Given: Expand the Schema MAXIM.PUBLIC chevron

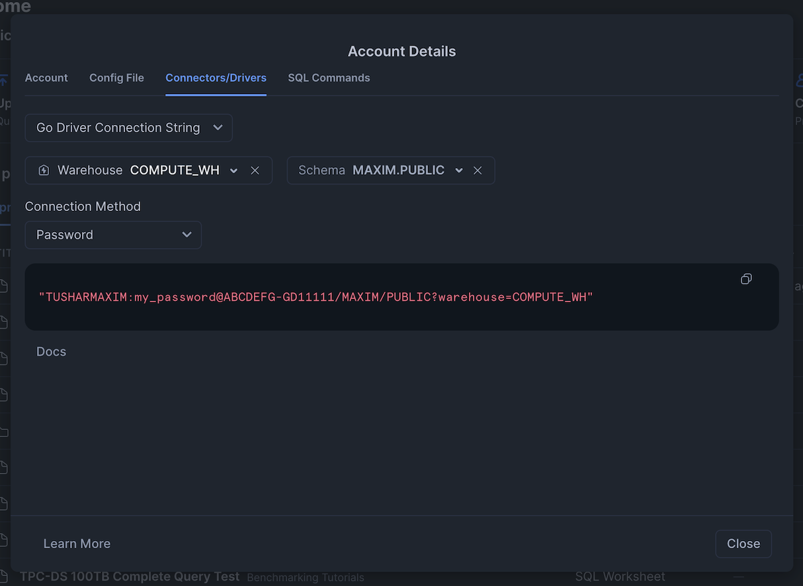Looking at the screenshot, I should click(x=459, y=171).
